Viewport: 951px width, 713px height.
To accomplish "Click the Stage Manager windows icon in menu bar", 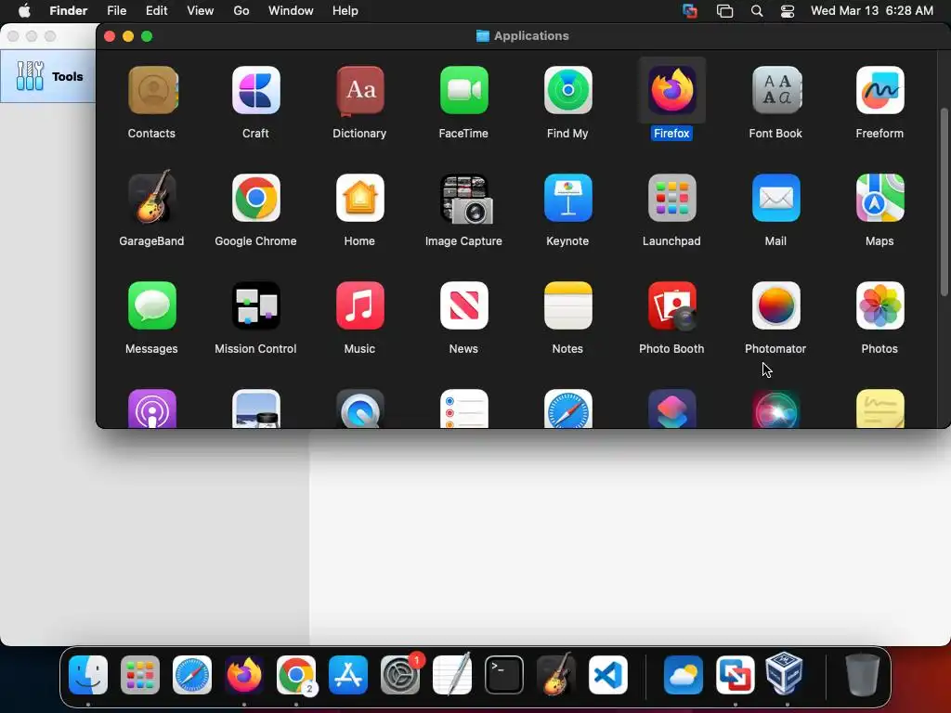I will tap(724, 11).
